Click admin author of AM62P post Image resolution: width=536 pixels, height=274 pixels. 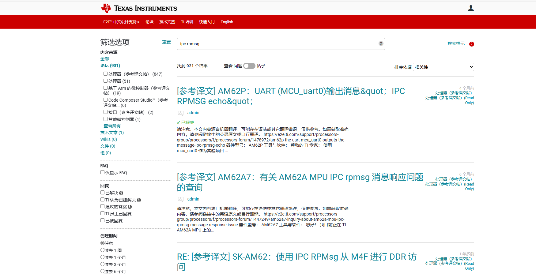click(x=193, y=113)
